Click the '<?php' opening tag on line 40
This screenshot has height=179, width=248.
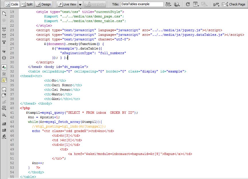click(x=25, y=108)
